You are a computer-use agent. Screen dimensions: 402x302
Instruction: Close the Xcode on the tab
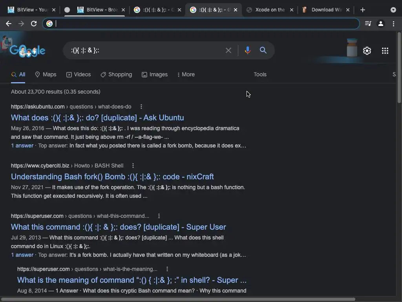[292, 10]
